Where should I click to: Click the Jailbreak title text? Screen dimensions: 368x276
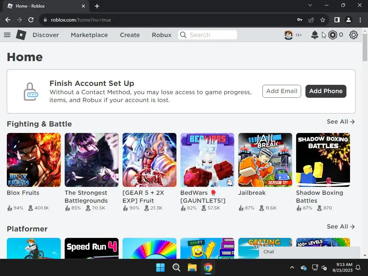252,193
